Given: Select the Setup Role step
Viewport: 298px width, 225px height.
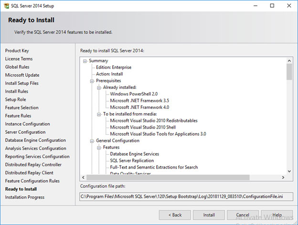Looking at the screenshot, I should tap(16, 99).
